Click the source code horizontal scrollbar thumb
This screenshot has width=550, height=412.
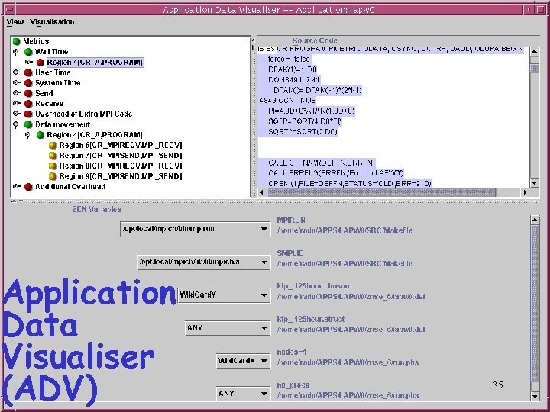(381, 192)
